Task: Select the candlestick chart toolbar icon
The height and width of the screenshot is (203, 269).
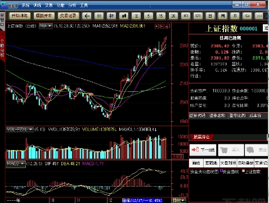Action: 124,16
